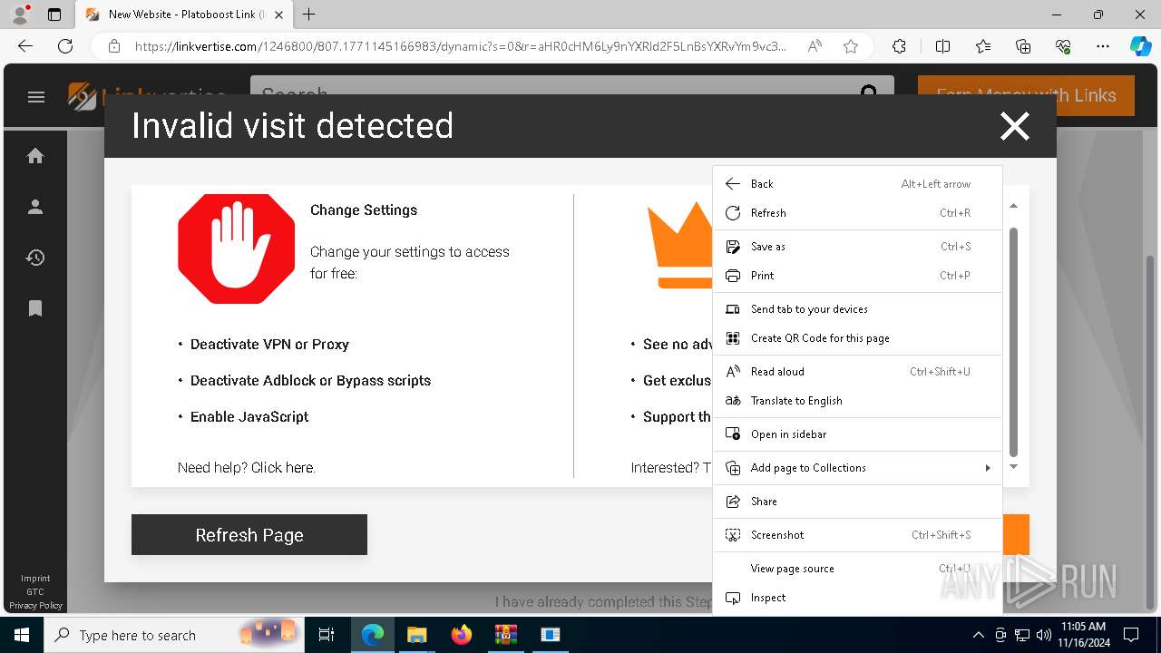
Task: Open the Copilot icon
Action: pos(1140,46)
